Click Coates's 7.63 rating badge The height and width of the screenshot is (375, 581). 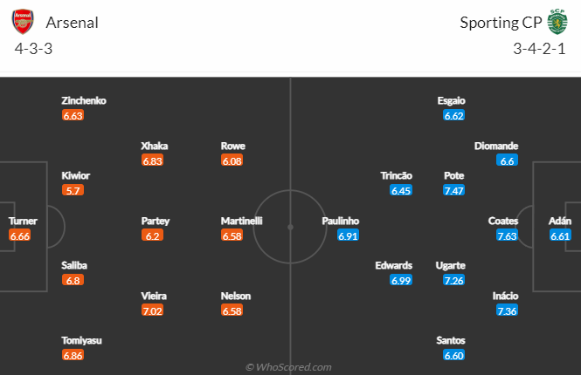click(506, 235)
